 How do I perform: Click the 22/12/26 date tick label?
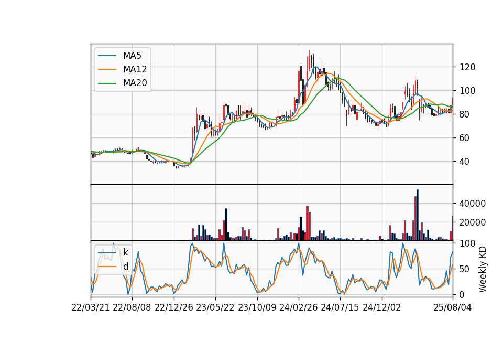[174, 307]
